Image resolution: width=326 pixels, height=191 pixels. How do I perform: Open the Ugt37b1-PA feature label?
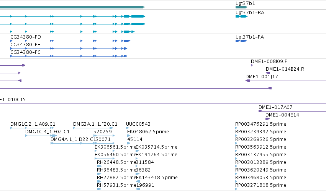point(250,37)
